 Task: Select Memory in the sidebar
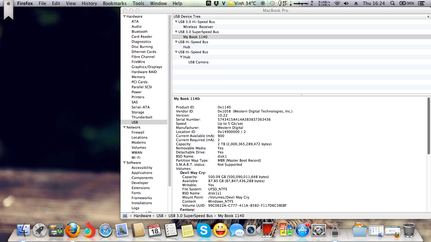138,77
